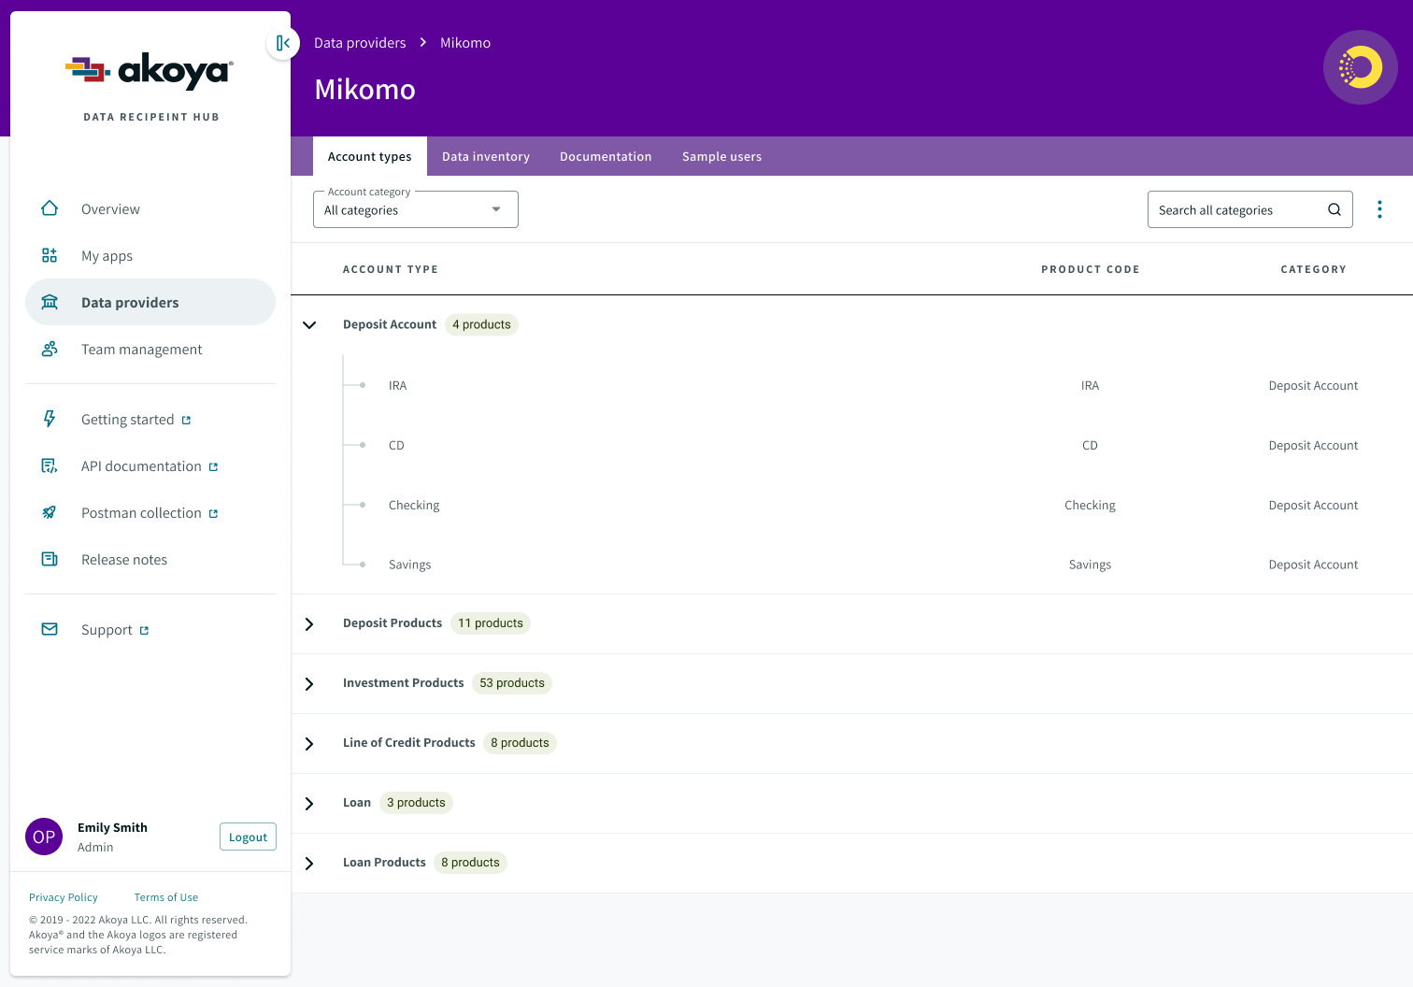This screenshot has height=987, width=1413.
Task: Click the Getting started lightning icon
Action: [50, 419]
